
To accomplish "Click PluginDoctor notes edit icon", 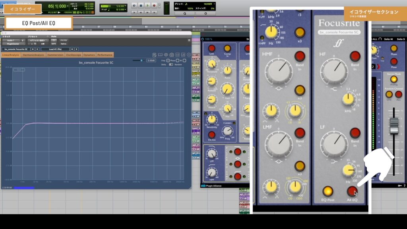I will click(x=155, y=55).
